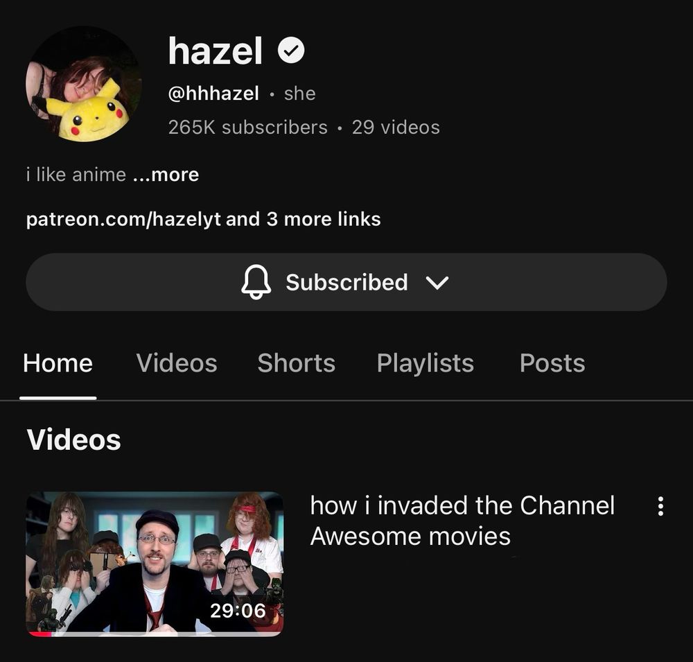Click the Videos section heading
693x662 pixels.
pos(74,440)
